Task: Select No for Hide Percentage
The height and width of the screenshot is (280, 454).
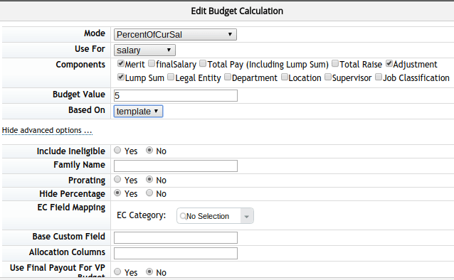Action: click(149, 193)
